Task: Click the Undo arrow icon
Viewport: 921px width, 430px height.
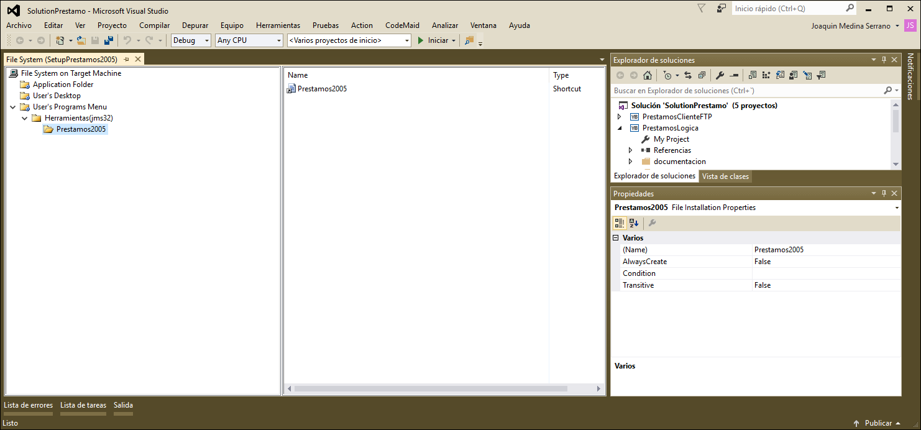Action: (127, 40)
